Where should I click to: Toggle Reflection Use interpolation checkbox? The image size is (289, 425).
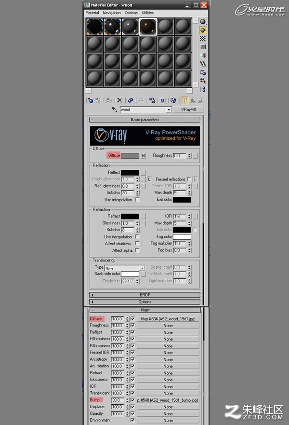(137, 200)
